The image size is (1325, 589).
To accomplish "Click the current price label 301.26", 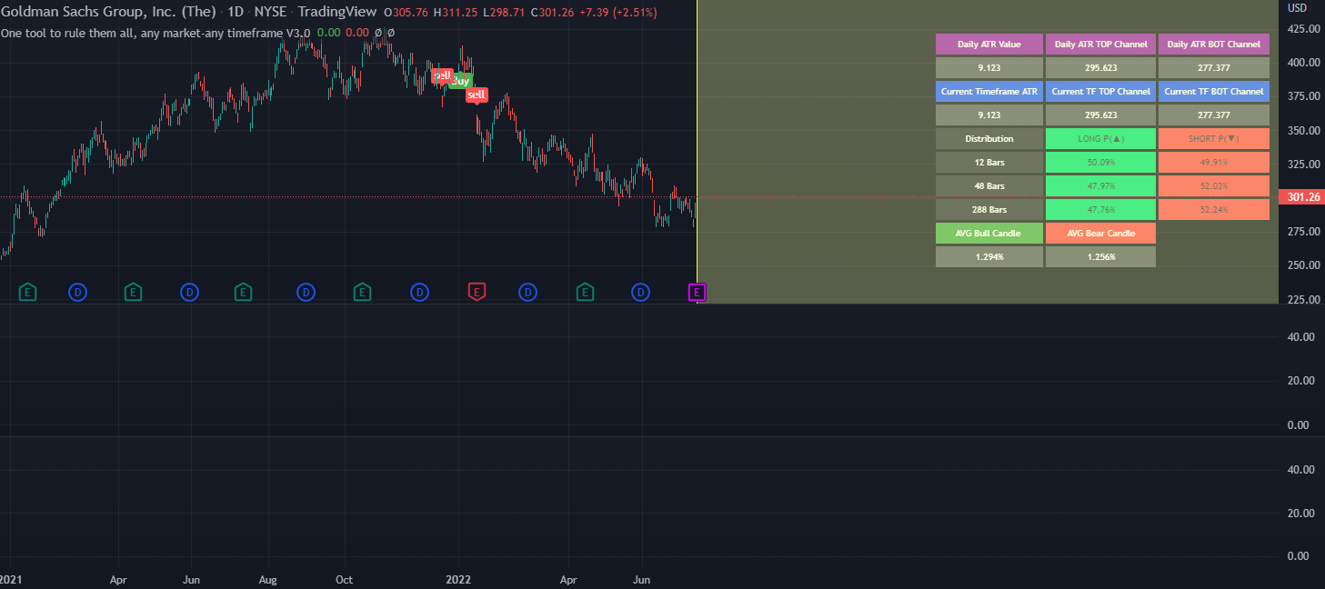I will pyautogui.click(x=1304, y=196).
